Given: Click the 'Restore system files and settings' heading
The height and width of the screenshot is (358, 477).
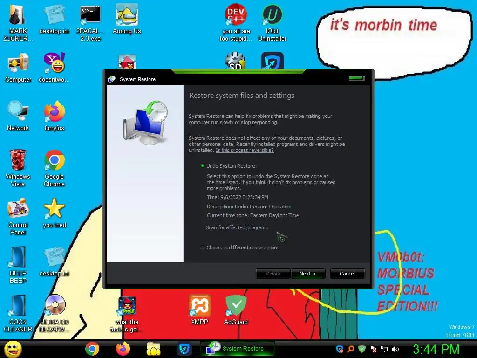Looking at the screenshot, I should [x=242, y=96].
